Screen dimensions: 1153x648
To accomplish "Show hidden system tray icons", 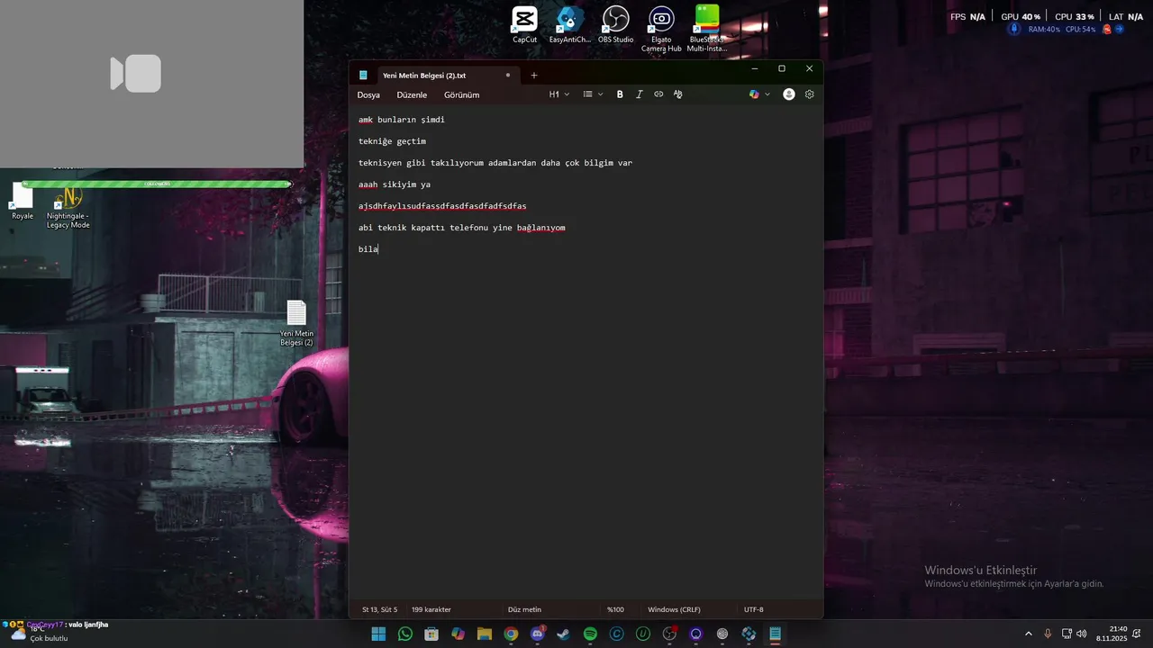I will pyautogui.click(x=1029, y=634).
